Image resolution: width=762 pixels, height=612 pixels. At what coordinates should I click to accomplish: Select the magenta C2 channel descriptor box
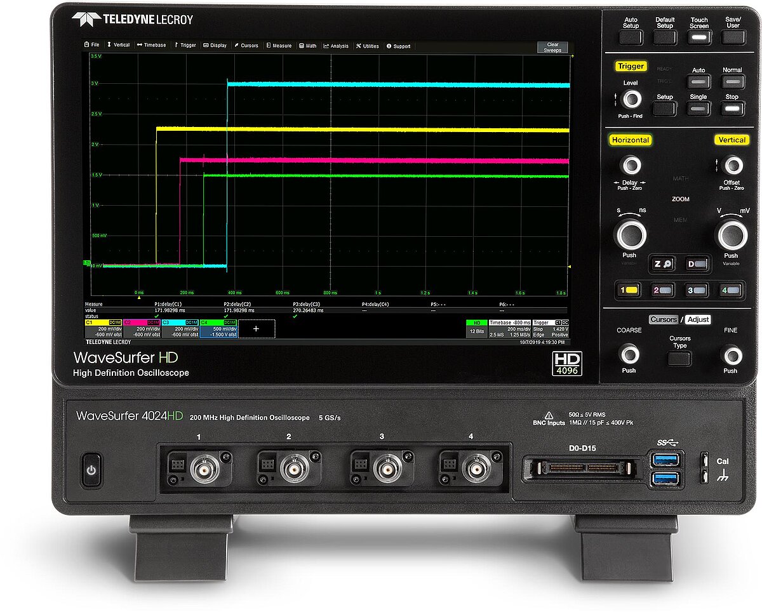tap(142, 329)
